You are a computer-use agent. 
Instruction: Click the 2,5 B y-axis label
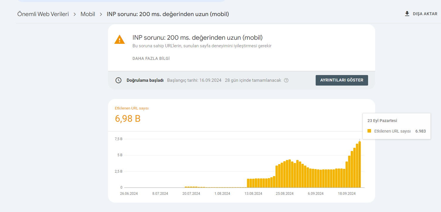(x=118, y=171)
